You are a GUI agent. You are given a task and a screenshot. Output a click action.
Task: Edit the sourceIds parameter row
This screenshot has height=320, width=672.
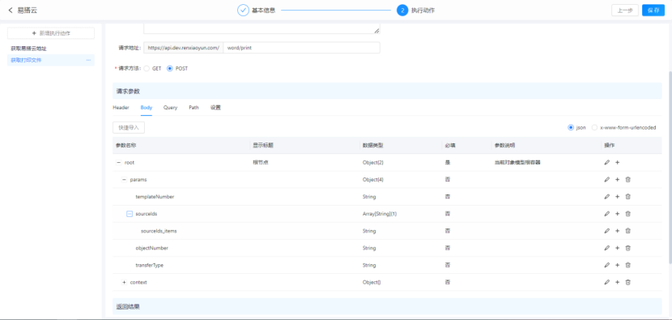606,214
